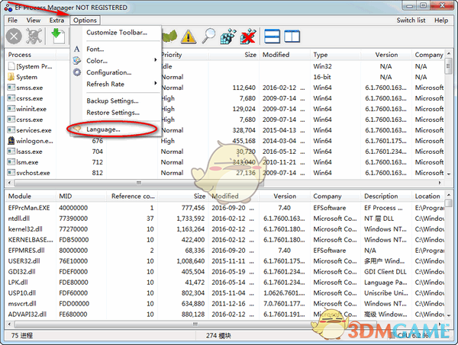
Task: Select the services.exe process row
Action: 225,130
